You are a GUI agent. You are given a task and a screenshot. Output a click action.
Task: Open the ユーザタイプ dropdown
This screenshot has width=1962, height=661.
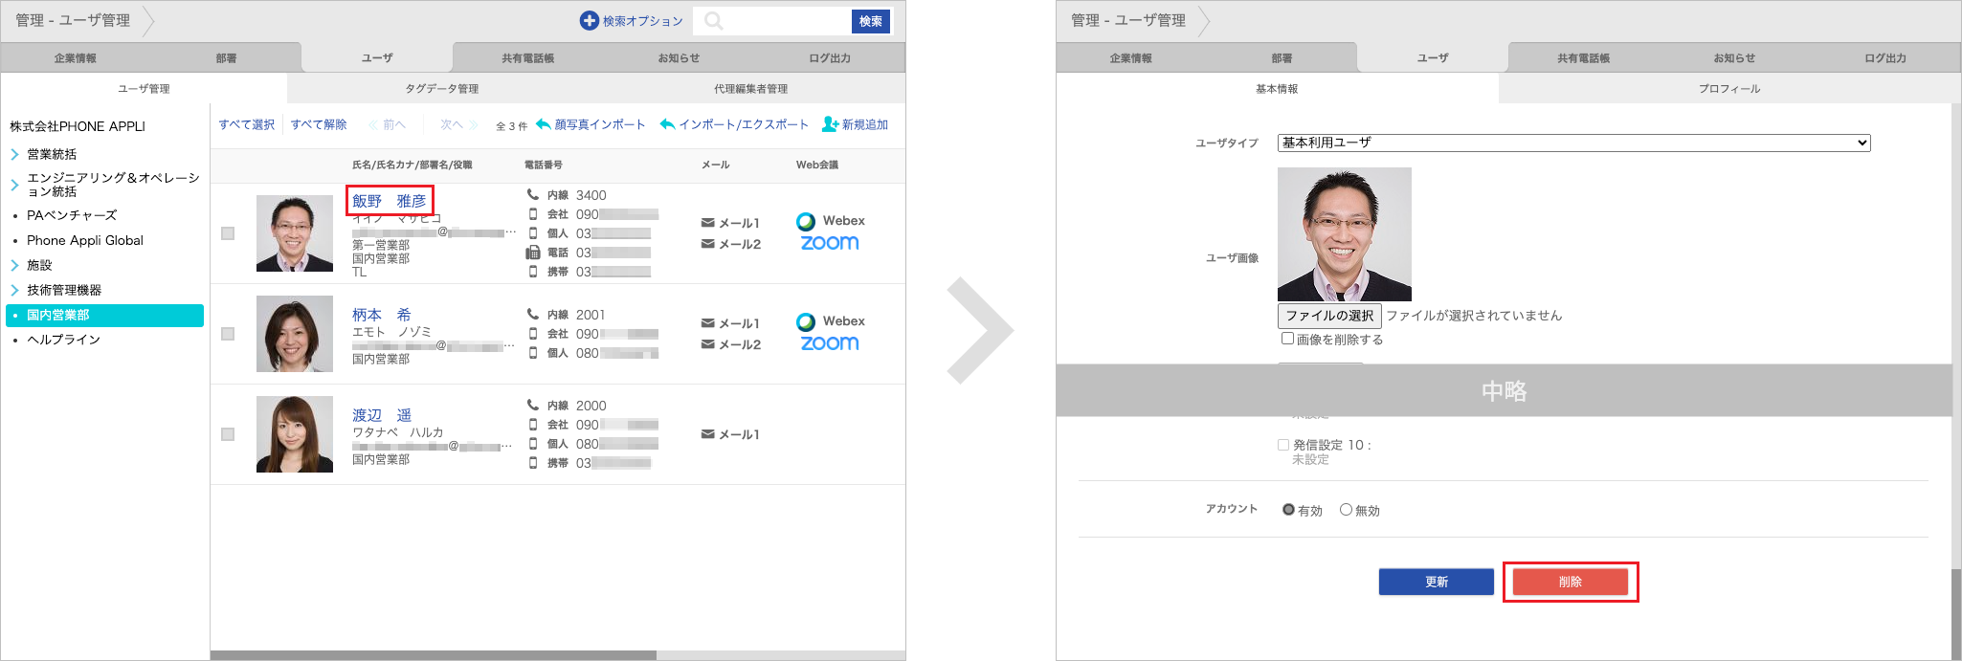(1573, 143)
